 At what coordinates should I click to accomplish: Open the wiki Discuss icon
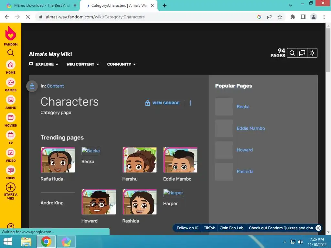click(x=302, y=53)
